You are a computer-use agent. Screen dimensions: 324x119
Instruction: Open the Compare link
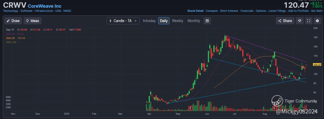click(x=212, y=11)
